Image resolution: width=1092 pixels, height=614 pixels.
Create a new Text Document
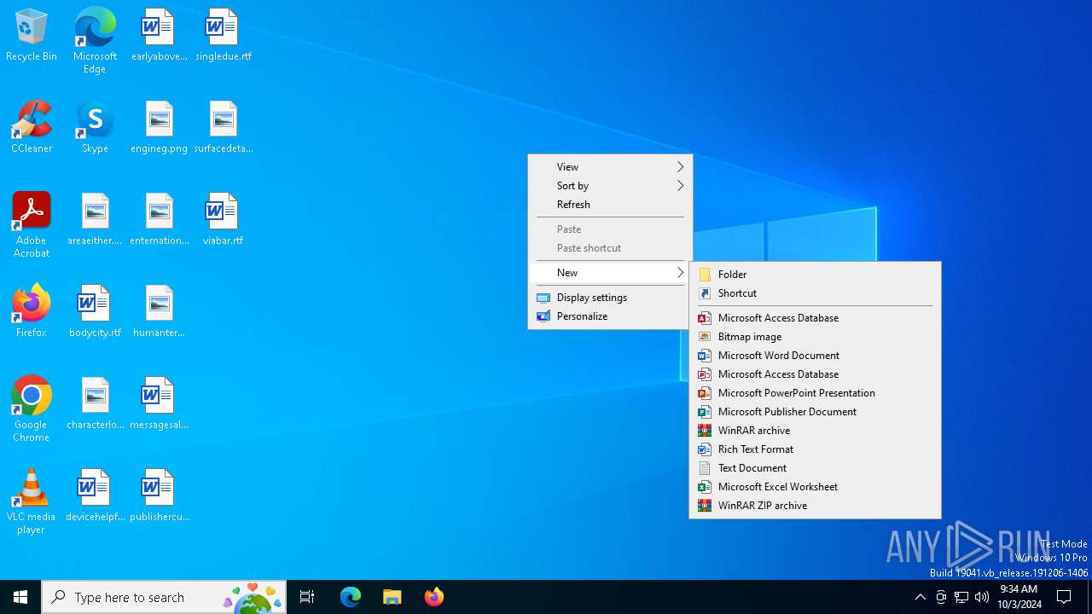(815, 468)
